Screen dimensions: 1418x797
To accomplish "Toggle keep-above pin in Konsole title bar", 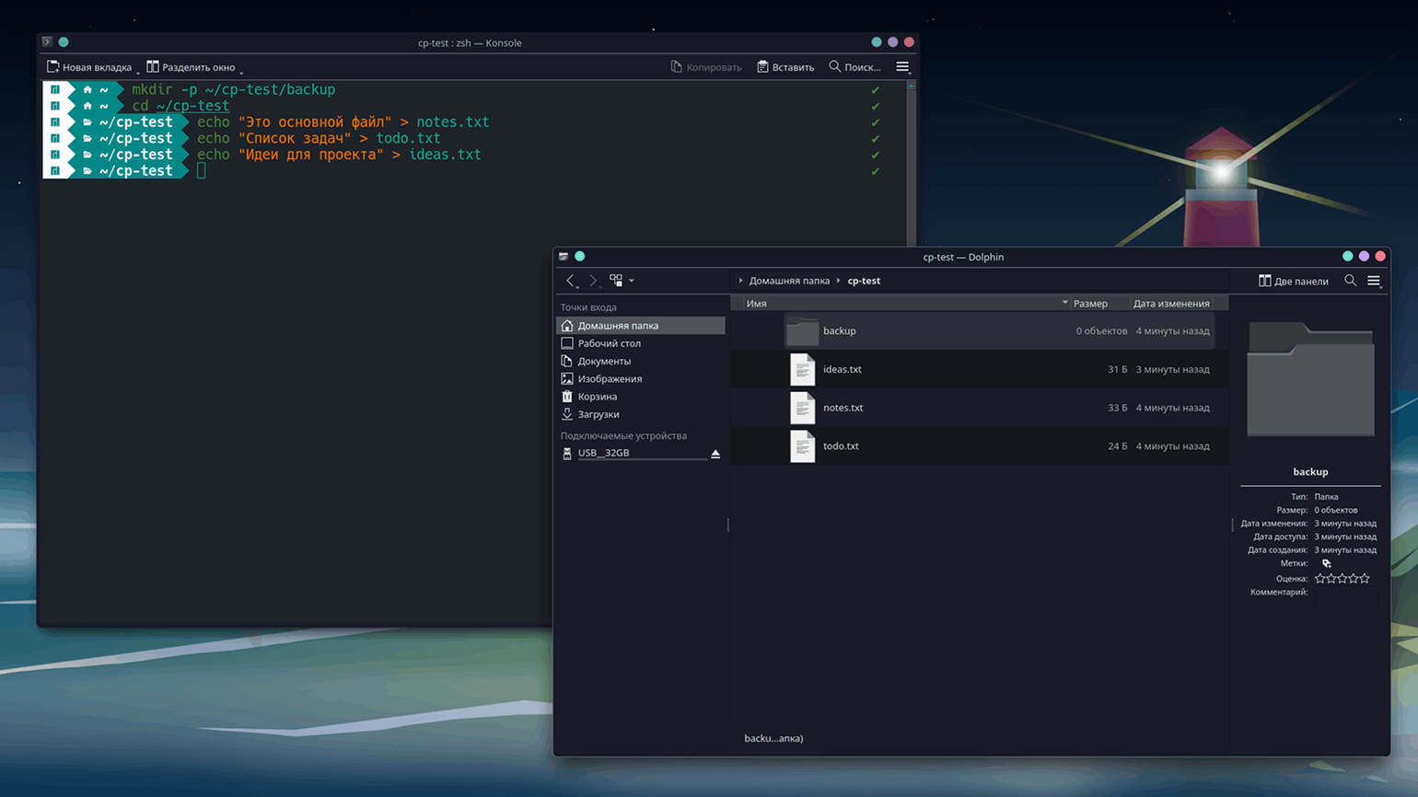I will [x=64, y=42].
